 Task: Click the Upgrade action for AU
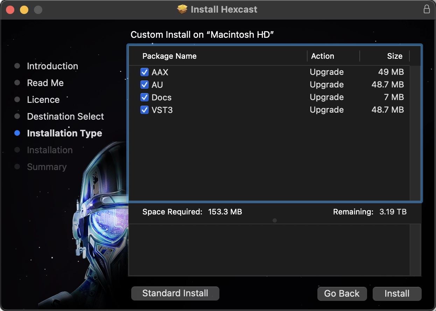pos(326,85)
